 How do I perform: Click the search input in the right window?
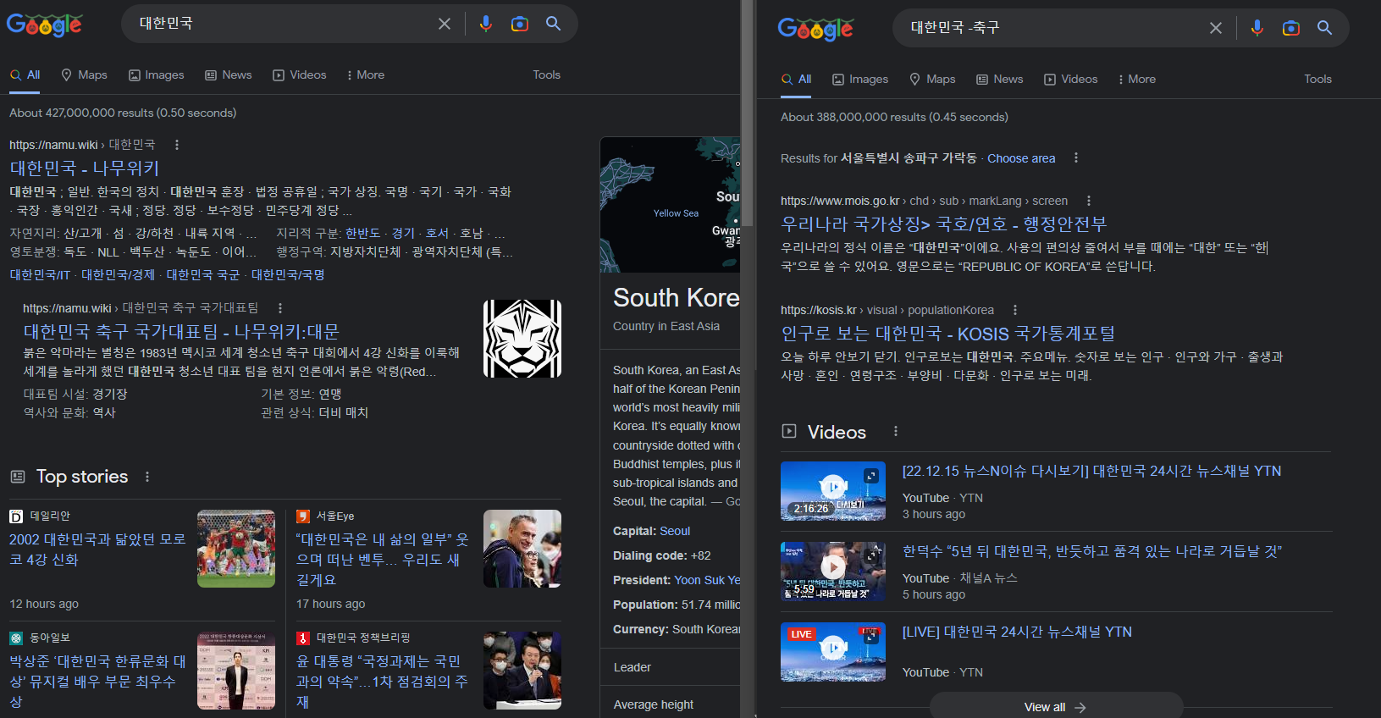pos(1054,28)
